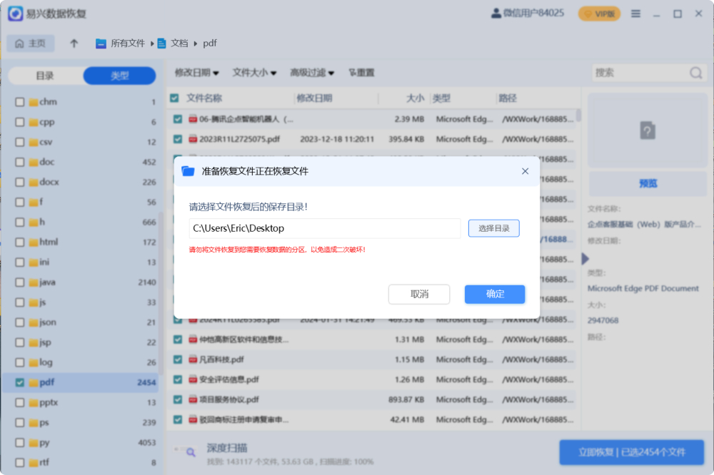Click the search magnifier icon
Viewport: 714px width, 475px height.
693,72
